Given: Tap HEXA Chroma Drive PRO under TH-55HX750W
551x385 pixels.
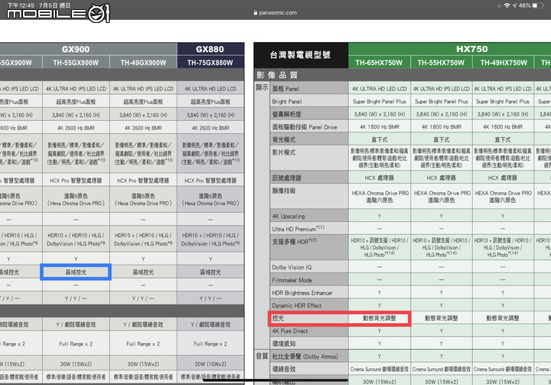Looking at the screenshot, I should coord(442,193).
